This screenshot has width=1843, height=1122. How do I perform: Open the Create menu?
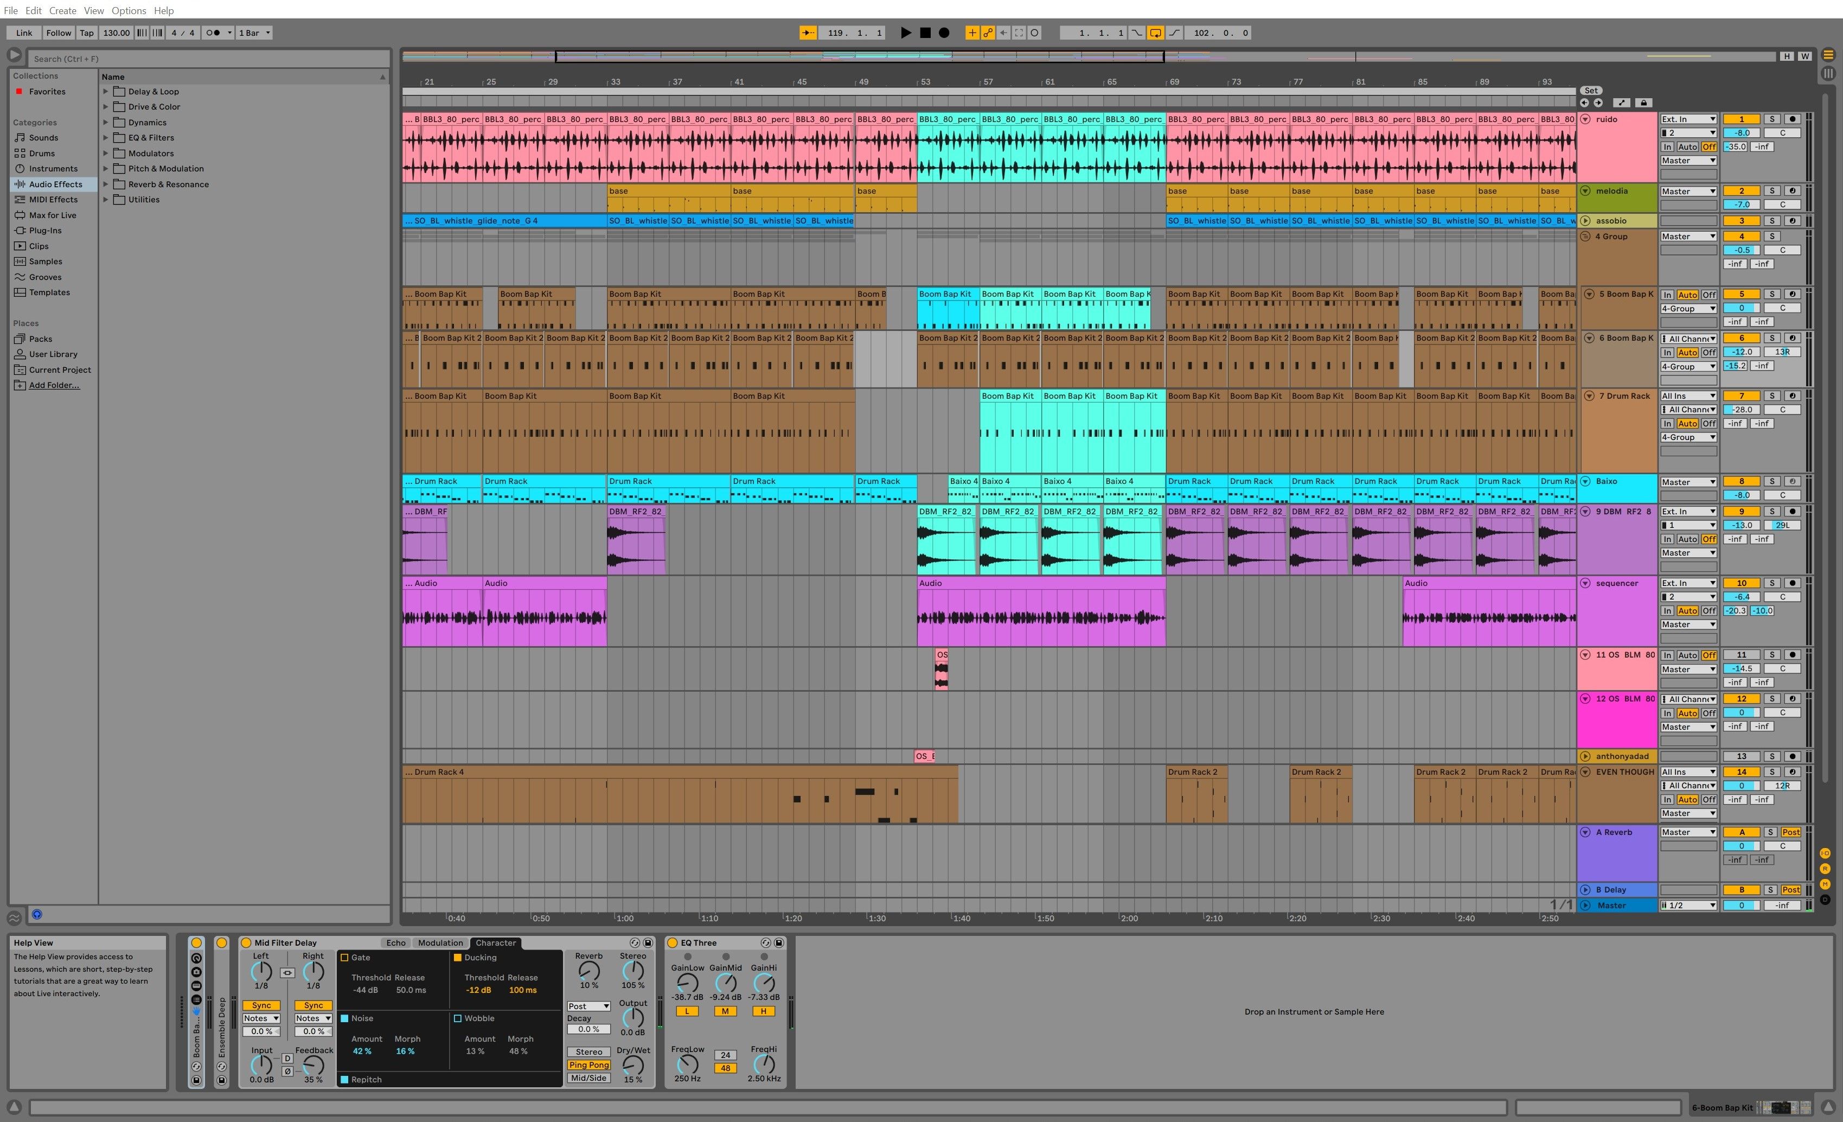point(63,10)
